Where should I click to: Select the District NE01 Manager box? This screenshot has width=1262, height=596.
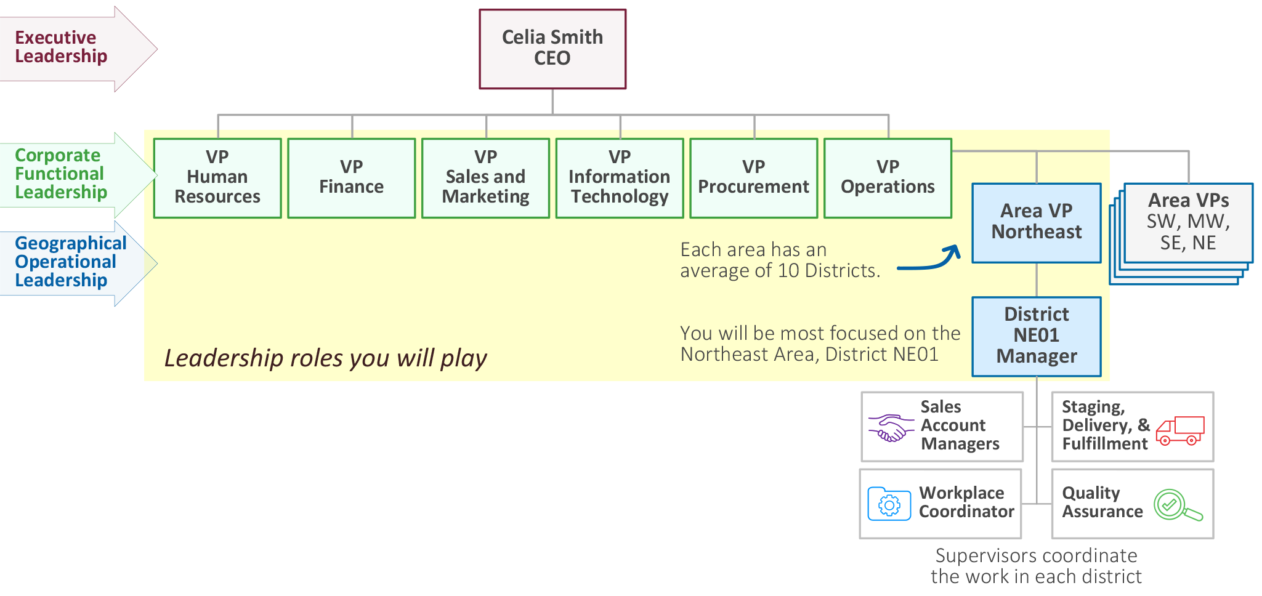click(1037, 336)
